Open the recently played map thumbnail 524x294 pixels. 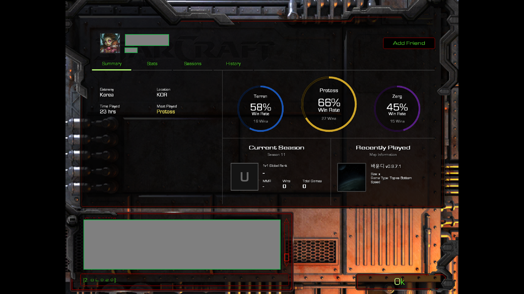[x=351, y=177]
